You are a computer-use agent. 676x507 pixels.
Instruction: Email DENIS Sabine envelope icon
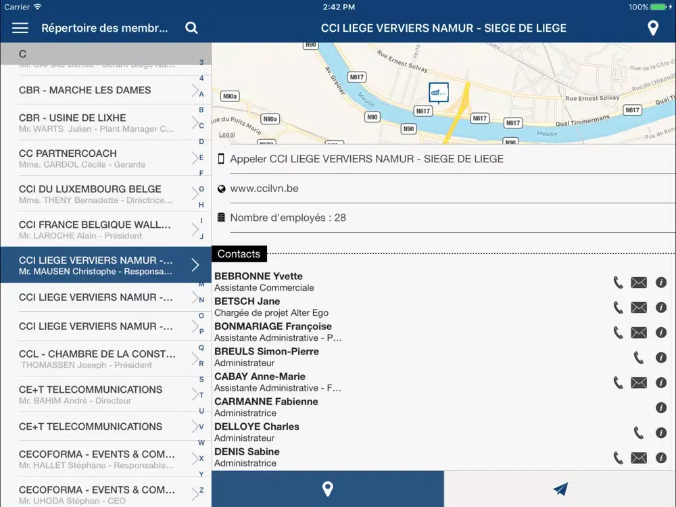[x=639, y=458]
